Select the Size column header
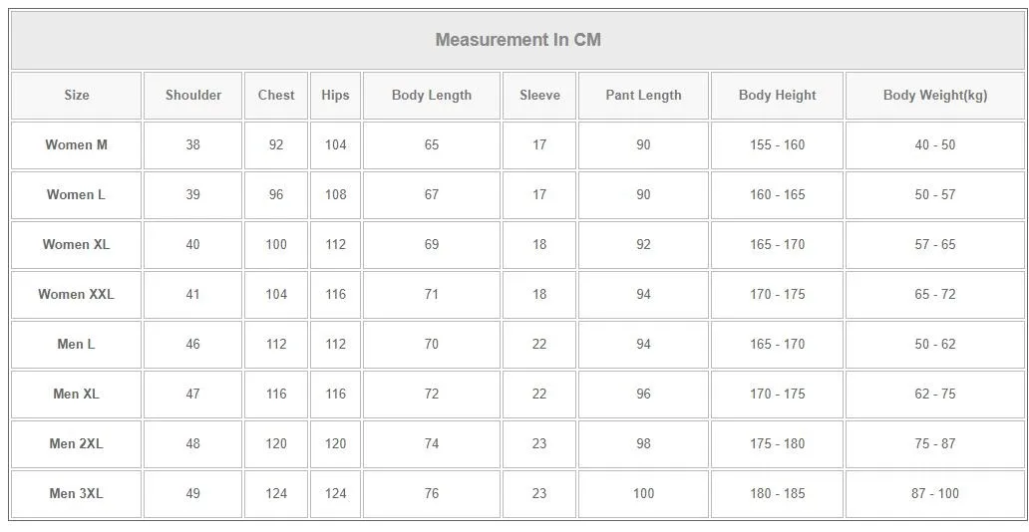This screenshot has width=1029, height=532. click(77, 96)
